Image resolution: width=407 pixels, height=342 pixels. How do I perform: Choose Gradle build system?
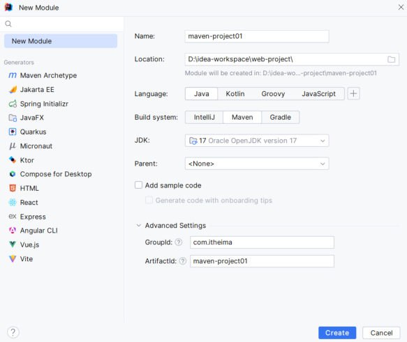click(281, 117)
